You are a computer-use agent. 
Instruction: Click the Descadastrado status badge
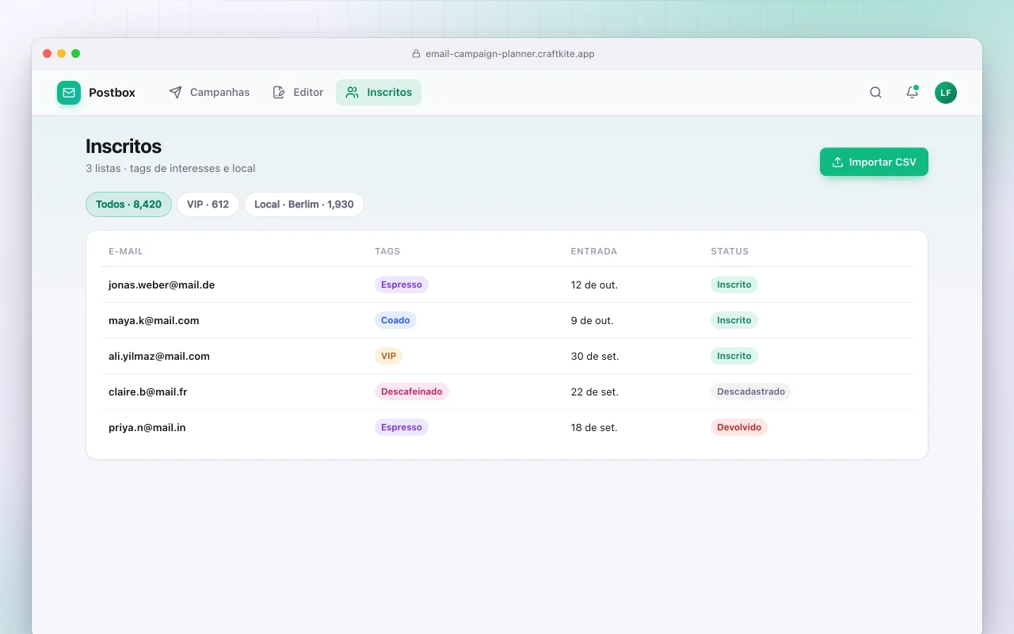(751, 391)
